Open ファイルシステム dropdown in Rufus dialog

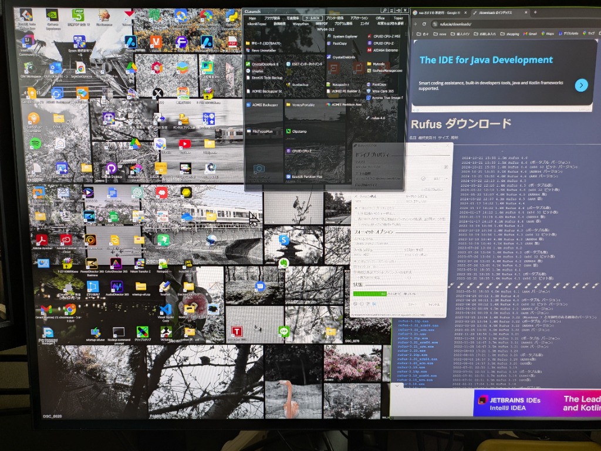tap(376, 255)
